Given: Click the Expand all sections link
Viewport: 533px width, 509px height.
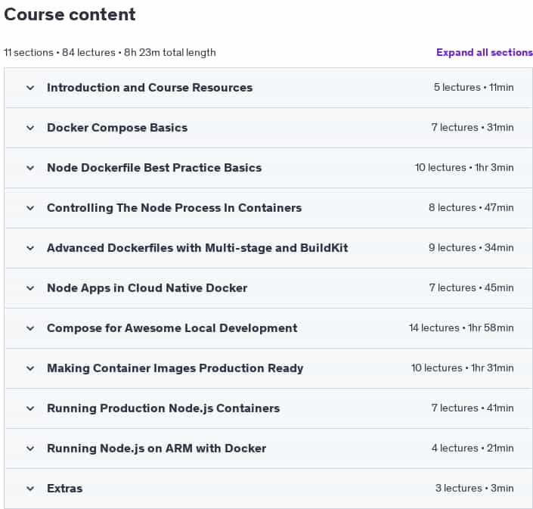Looking at the screenshot, I should (x=485, y=52).
